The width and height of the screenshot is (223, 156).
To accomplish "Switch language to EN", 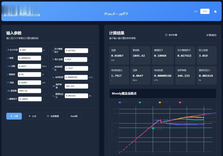I will (x=195, y=11).
